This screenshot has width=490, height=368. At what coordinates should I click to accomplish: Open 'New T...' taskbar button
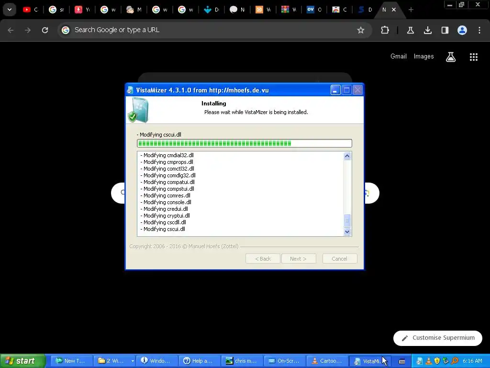72,361
